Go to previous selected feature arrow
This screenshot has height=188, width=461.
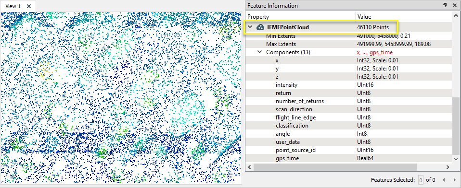tap(444, 180)
